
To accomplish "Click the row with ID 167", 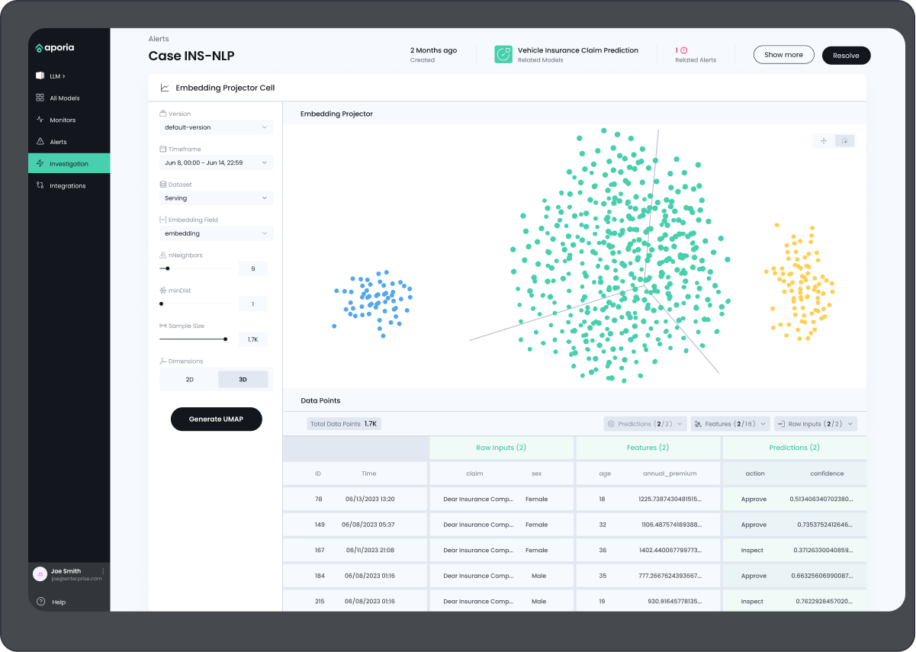I will pyautogui.click(x=574, y=551).
